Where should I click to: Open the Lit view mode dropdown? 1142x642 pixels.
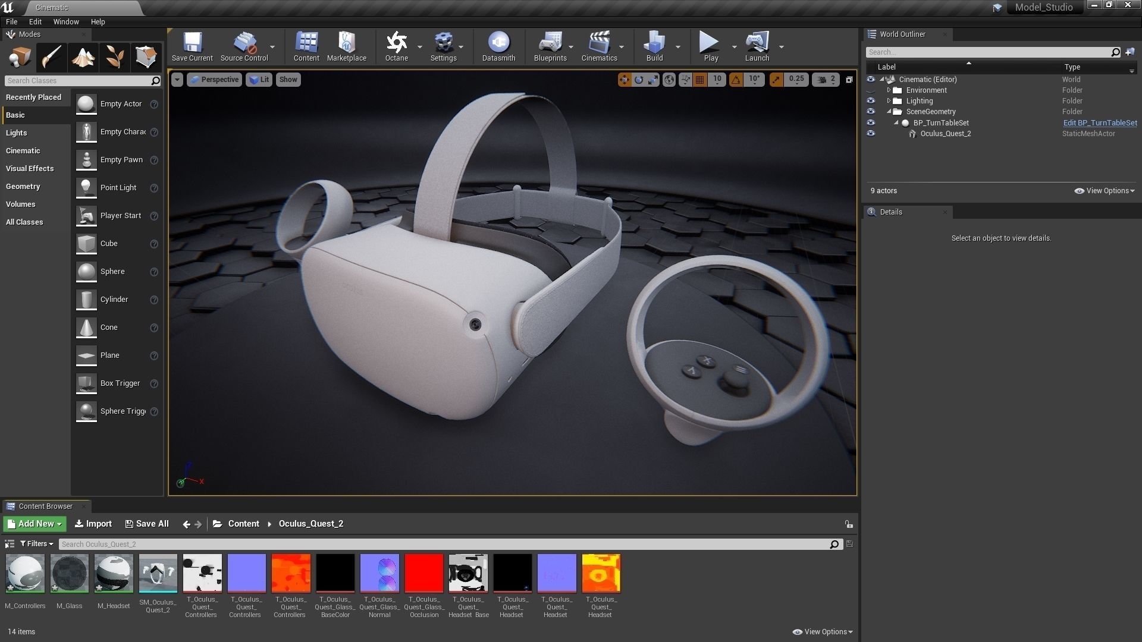click(x=259, y=80)
